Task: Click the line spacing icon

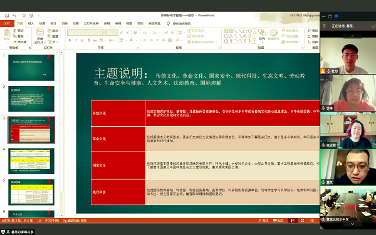Action: tap(180, 33)
